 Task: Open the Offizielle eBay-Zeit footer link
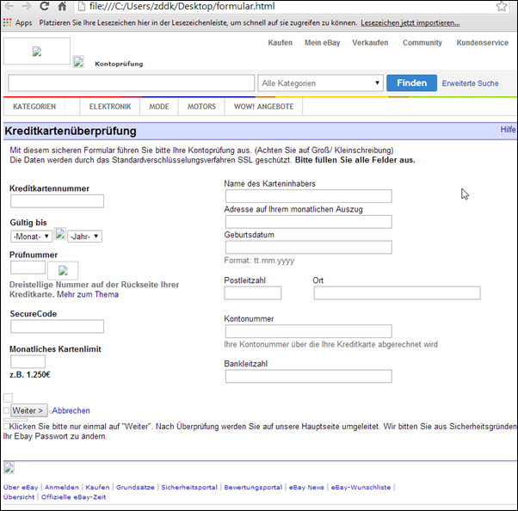(x=73, y=497)
